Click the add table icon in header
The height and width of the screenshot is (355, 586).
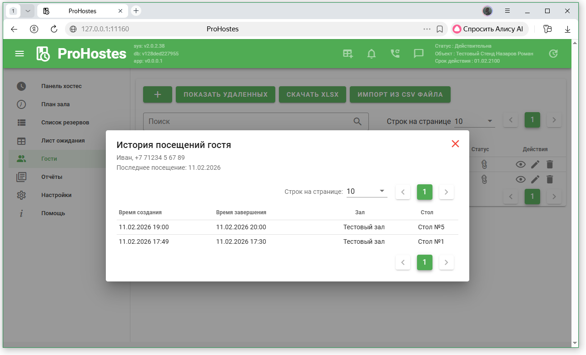(348, 54)
